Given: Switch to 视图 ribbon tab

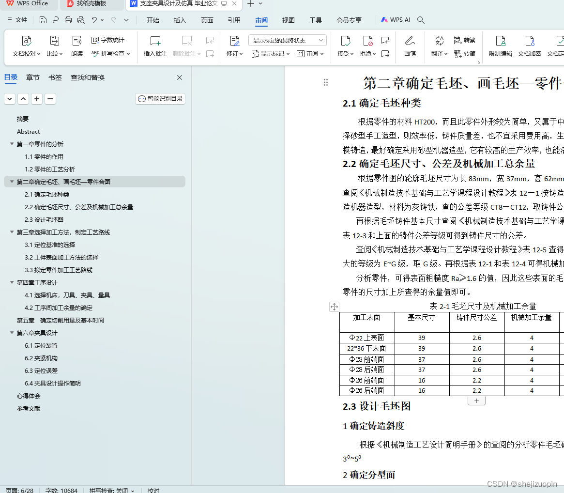Looking at the screenshot, I should (x=289, y=20).
